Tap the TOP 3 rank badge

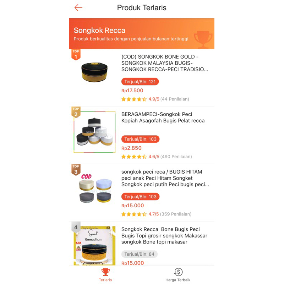click(x=76, y=170)
